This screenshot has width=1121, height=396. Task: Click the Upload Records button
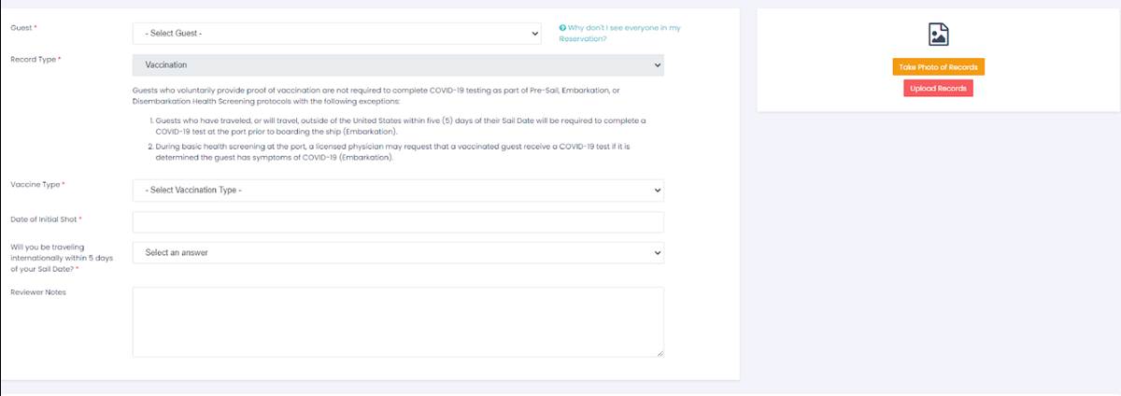coord(938,88)
